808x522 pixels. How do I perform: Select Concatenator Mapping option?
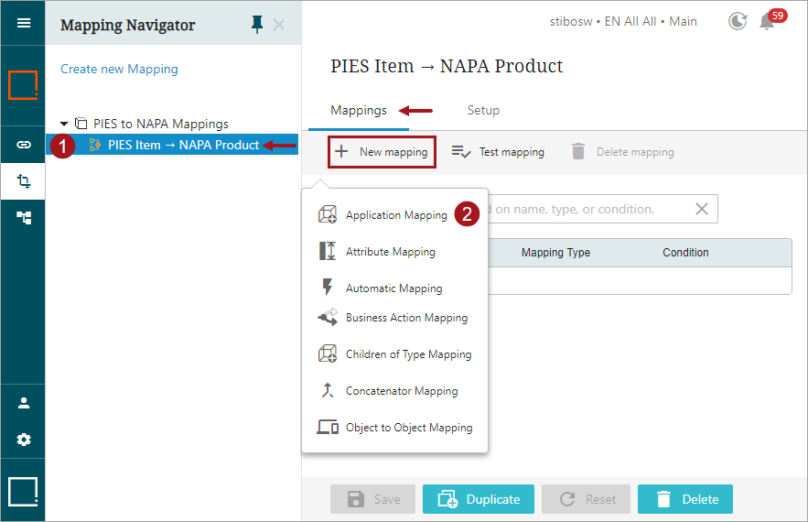pyautogui.click(x=401, y=391)
